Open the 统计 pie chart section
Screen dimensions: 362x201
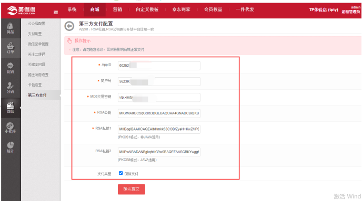tap(11, 147)
